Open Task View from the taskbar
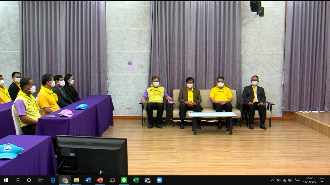Image resolution: width=330 pixels, height=185 pixels. [40, 180]
